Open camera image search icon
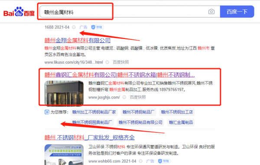This screenshot has width=260, height=165. pos(211,12)
